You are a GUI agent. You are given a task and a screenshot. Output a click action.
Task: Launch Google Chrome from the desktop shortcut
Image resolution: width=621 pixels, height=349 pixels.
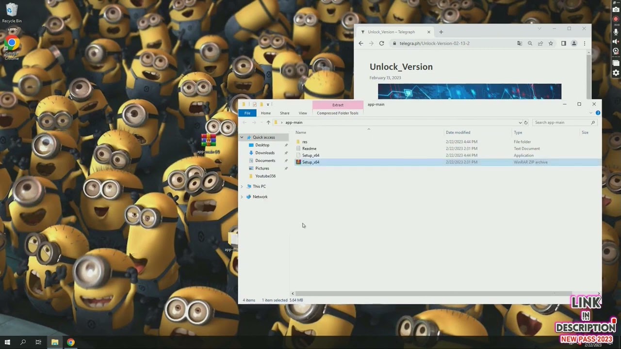point(12,47)
